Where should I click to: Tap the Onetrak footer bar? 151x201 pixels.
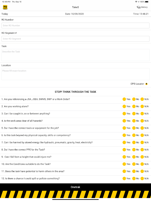(75, 187)
